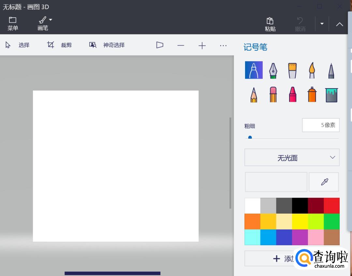Screen dimensions: 352x276
Task: Select the Spray can tool
Action: pyautogui.click(x=312, y=95)
